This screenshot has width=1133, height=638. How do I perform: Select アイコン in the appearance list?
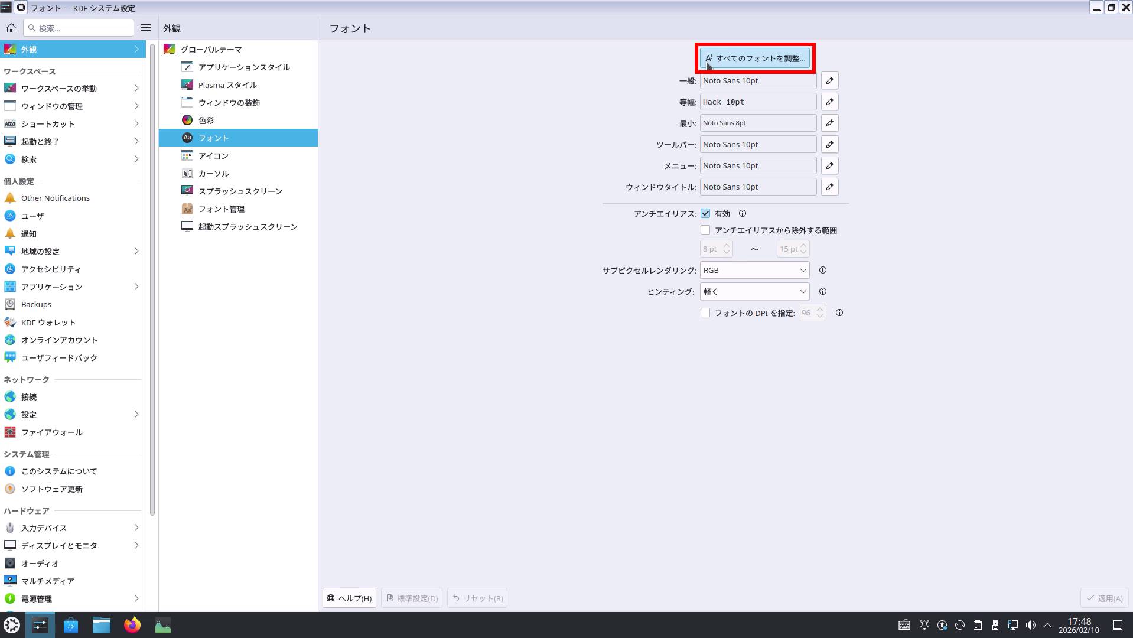click(x=213, y=155)
